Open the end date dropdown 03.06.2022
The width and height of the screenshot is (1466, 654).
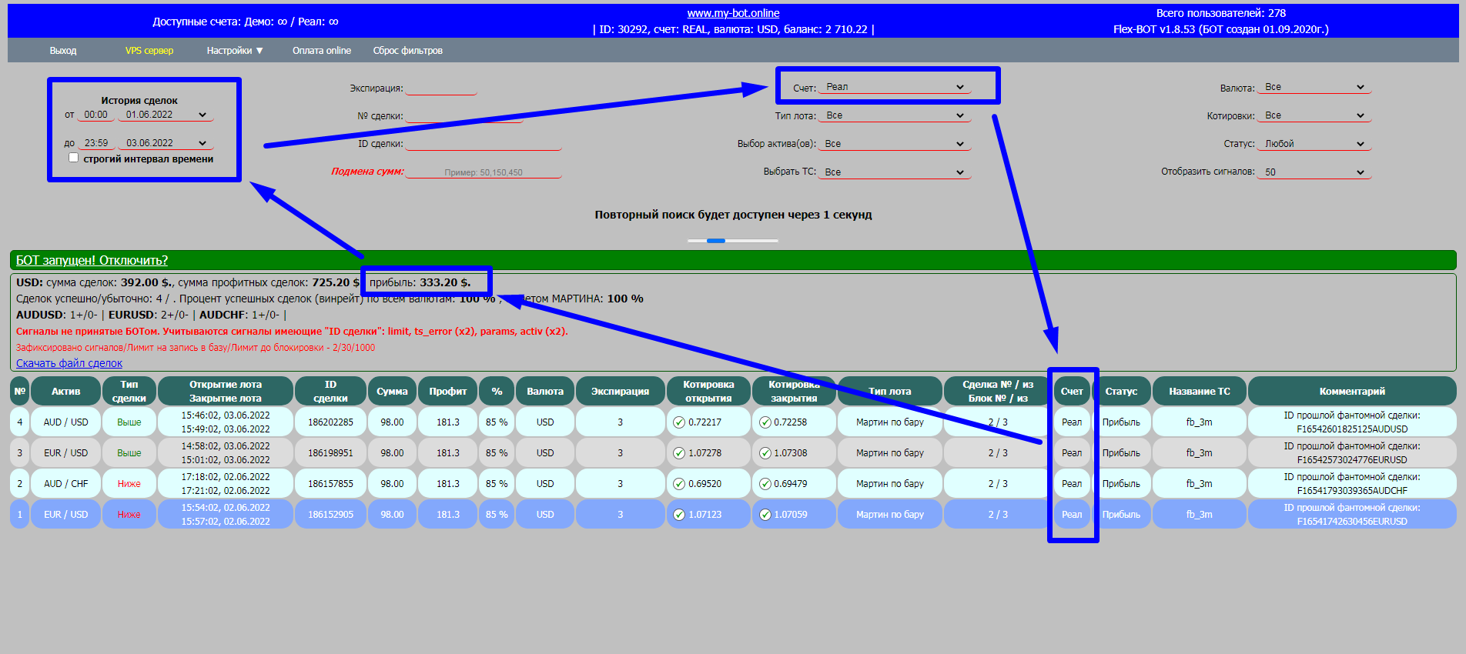pyautogui.click(x=166, y=143)
